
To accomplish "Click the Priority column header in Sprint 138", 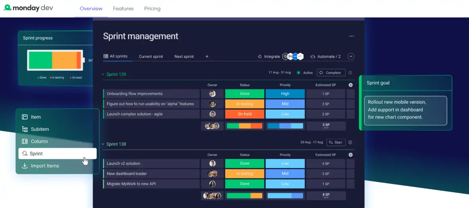I will (x=285, y=155).
